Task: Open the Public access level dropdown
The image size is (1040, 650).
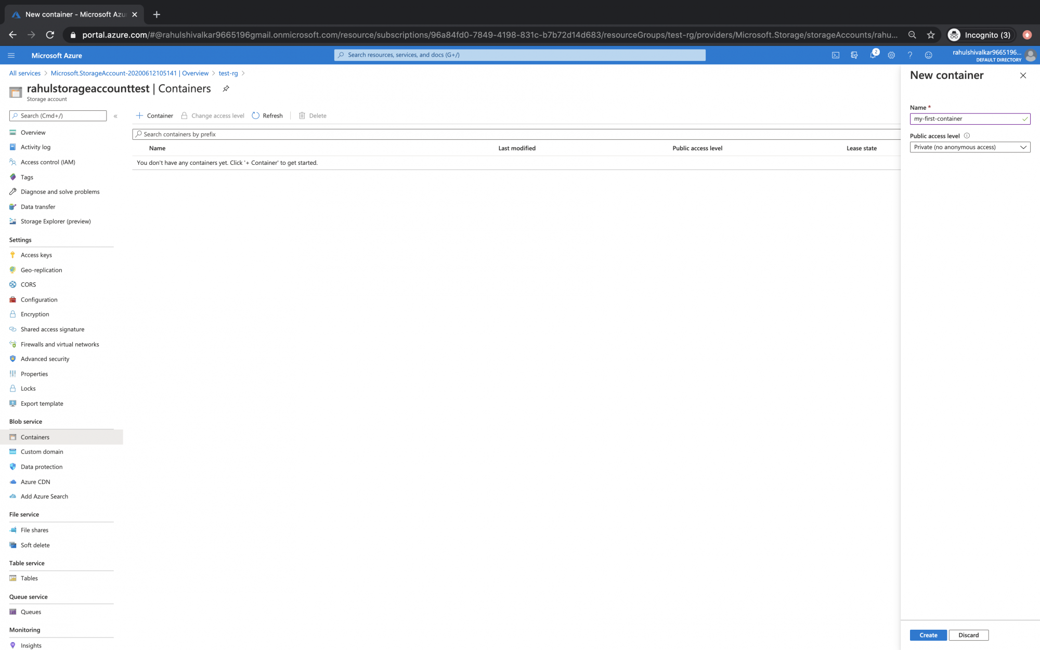Action: click(x=970, y=147)
